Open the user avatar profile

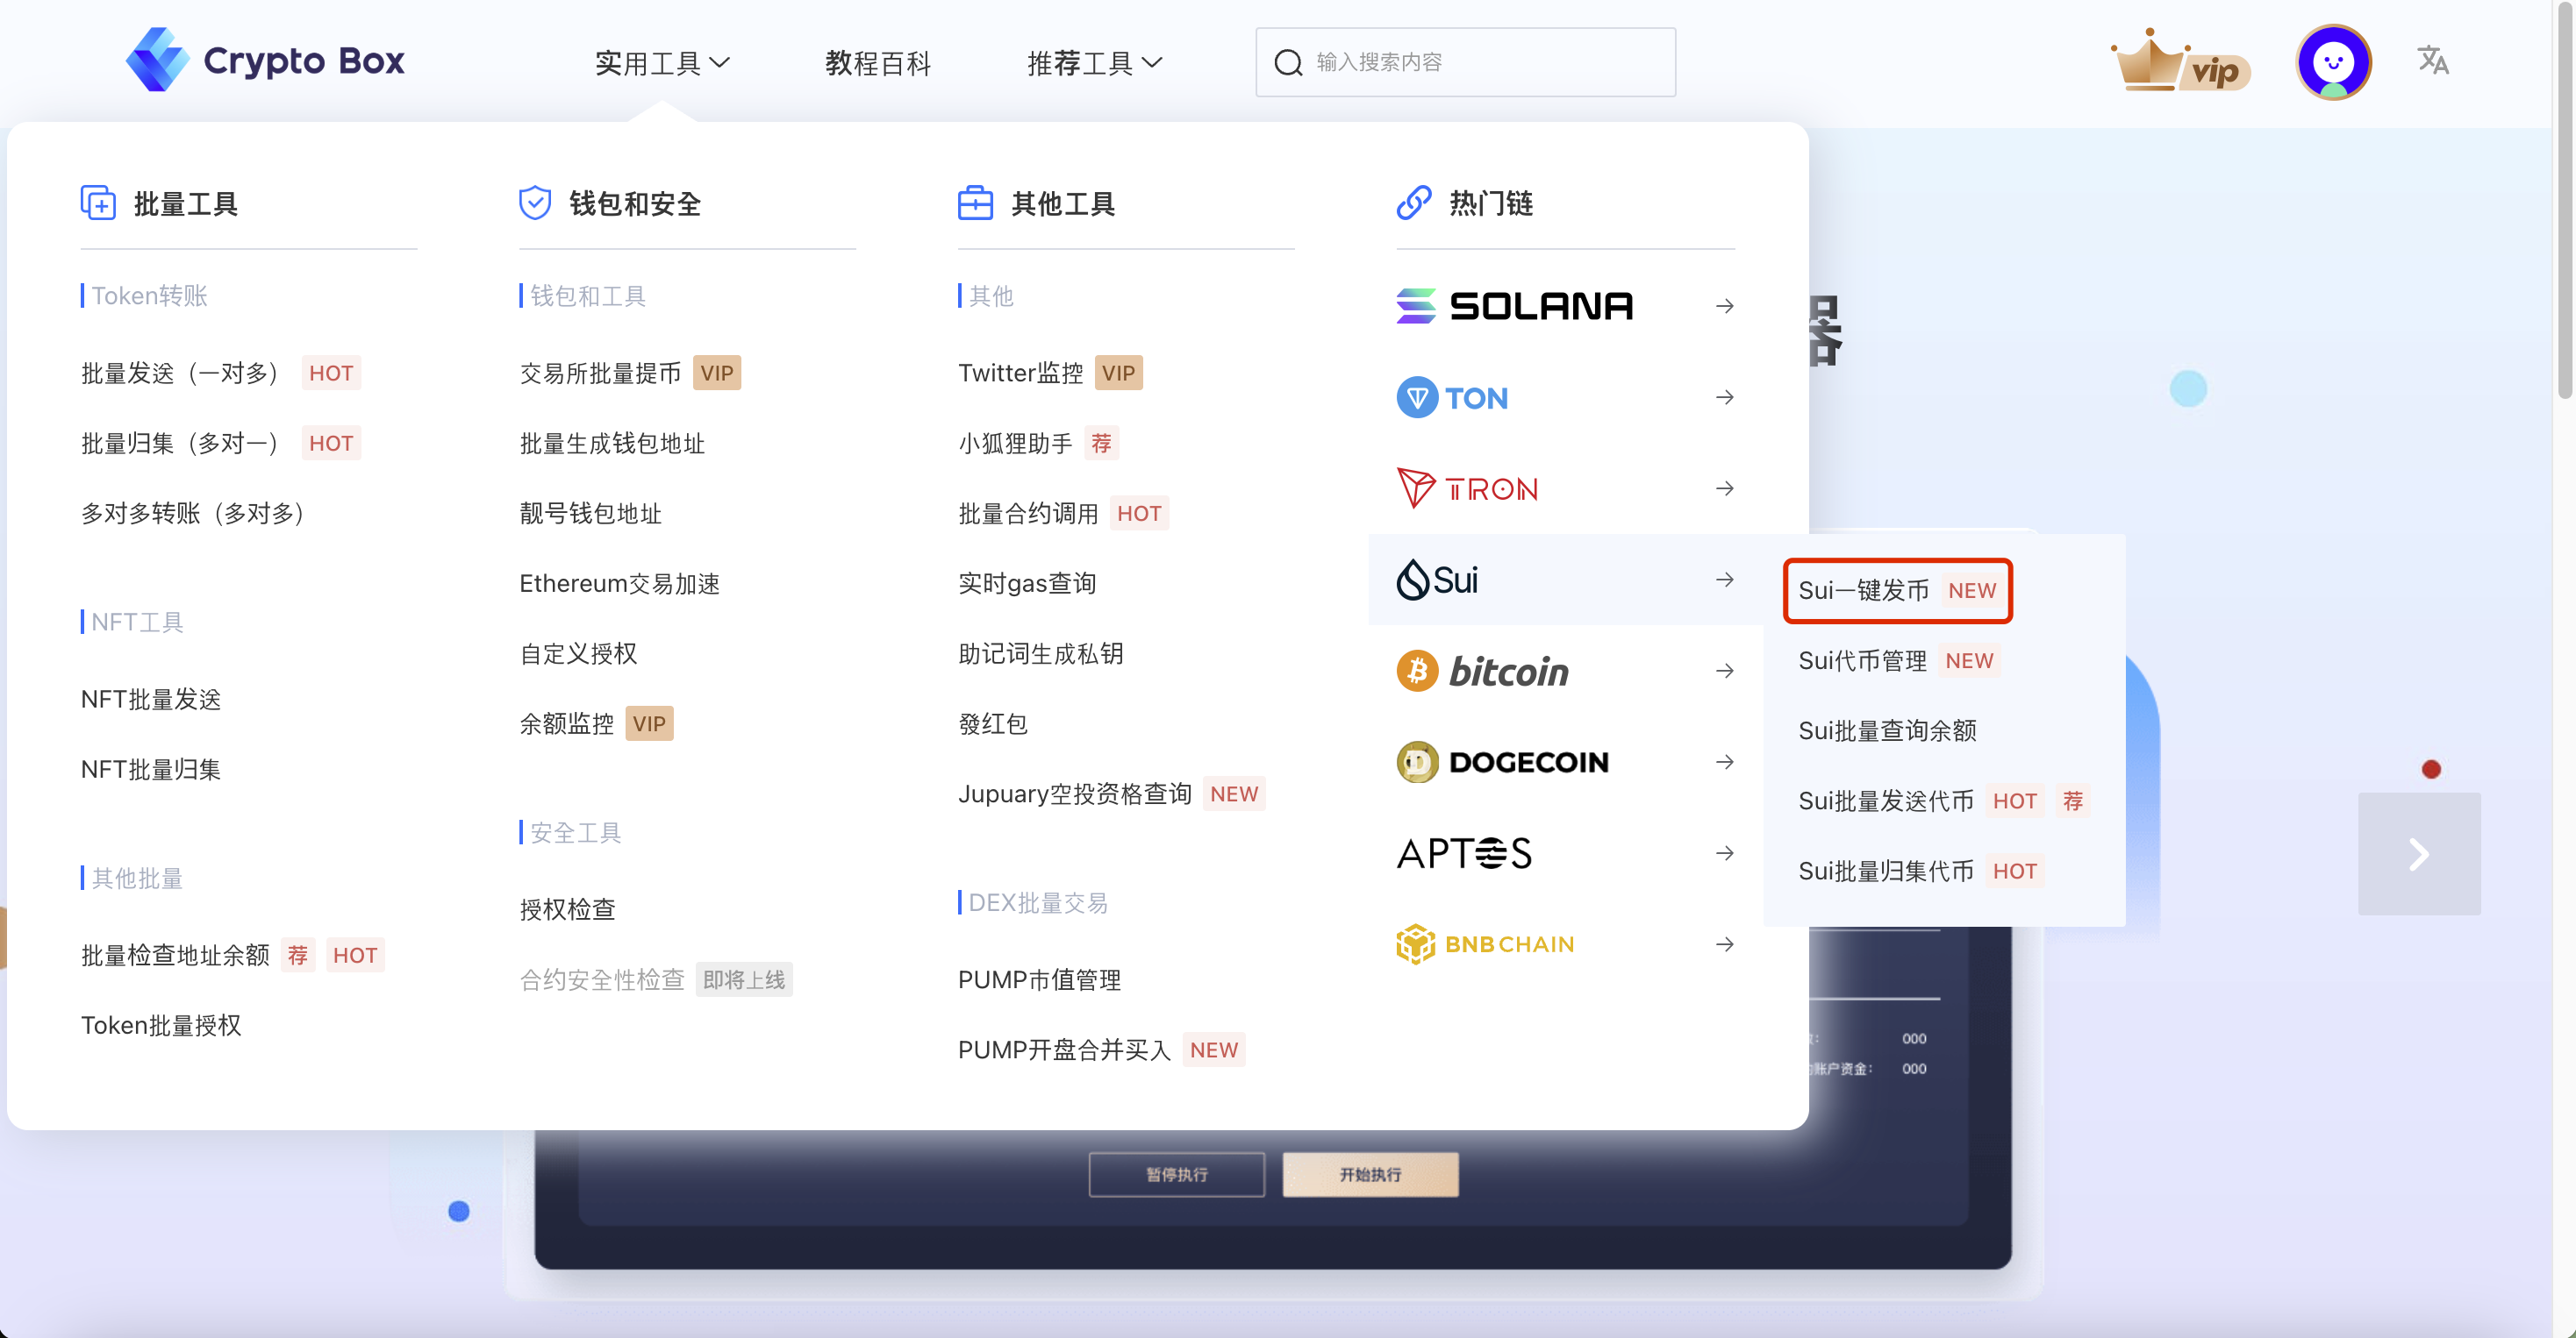(2333, 62)
